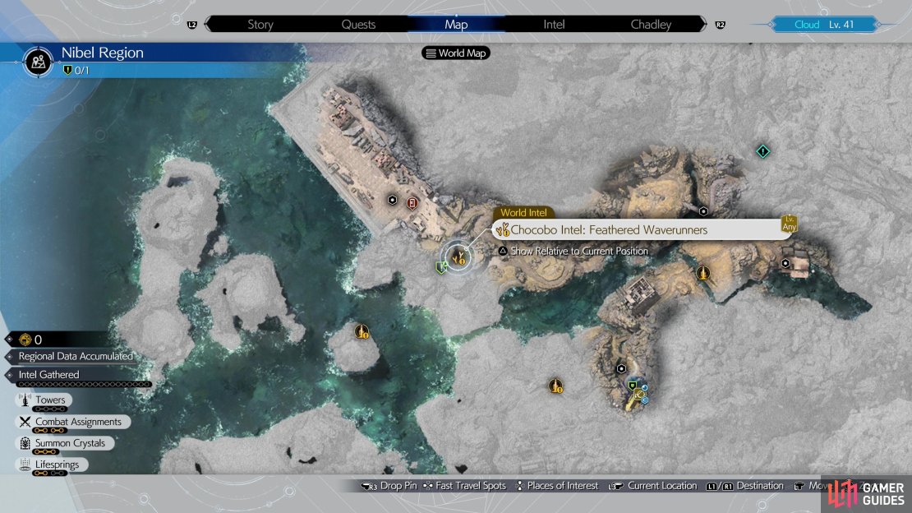Click Drop Pin hint in bottom bar
The width and height of the screenshot is (912, 513).
(389, 486)
